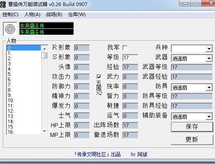Screen dimensions: 215x164
Task: Uncheck the 五围X2 checkbox
Action: [99, 77]
